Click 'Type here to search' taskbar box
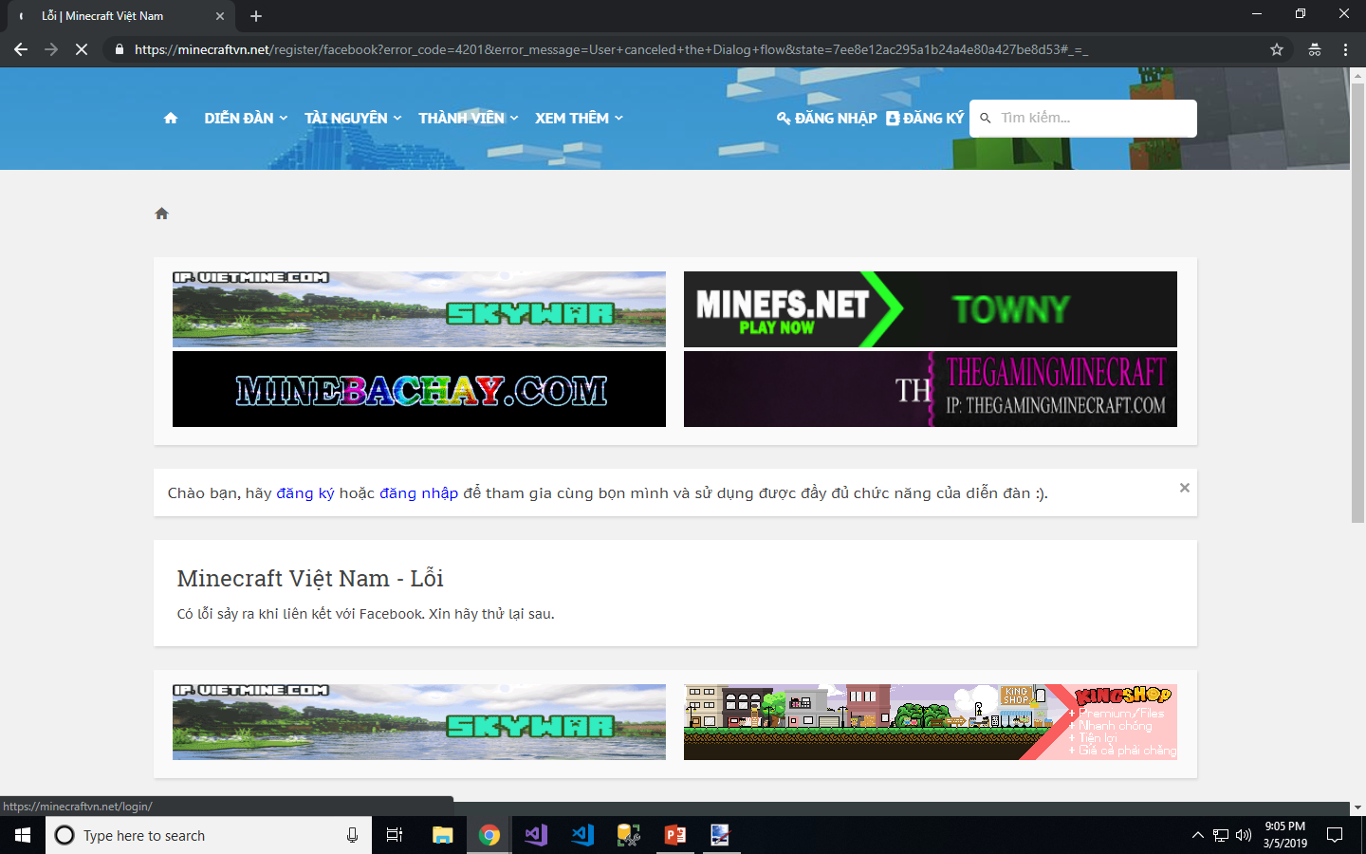Viewport: 1366px width, 854px height. click(x=209, y=835)
